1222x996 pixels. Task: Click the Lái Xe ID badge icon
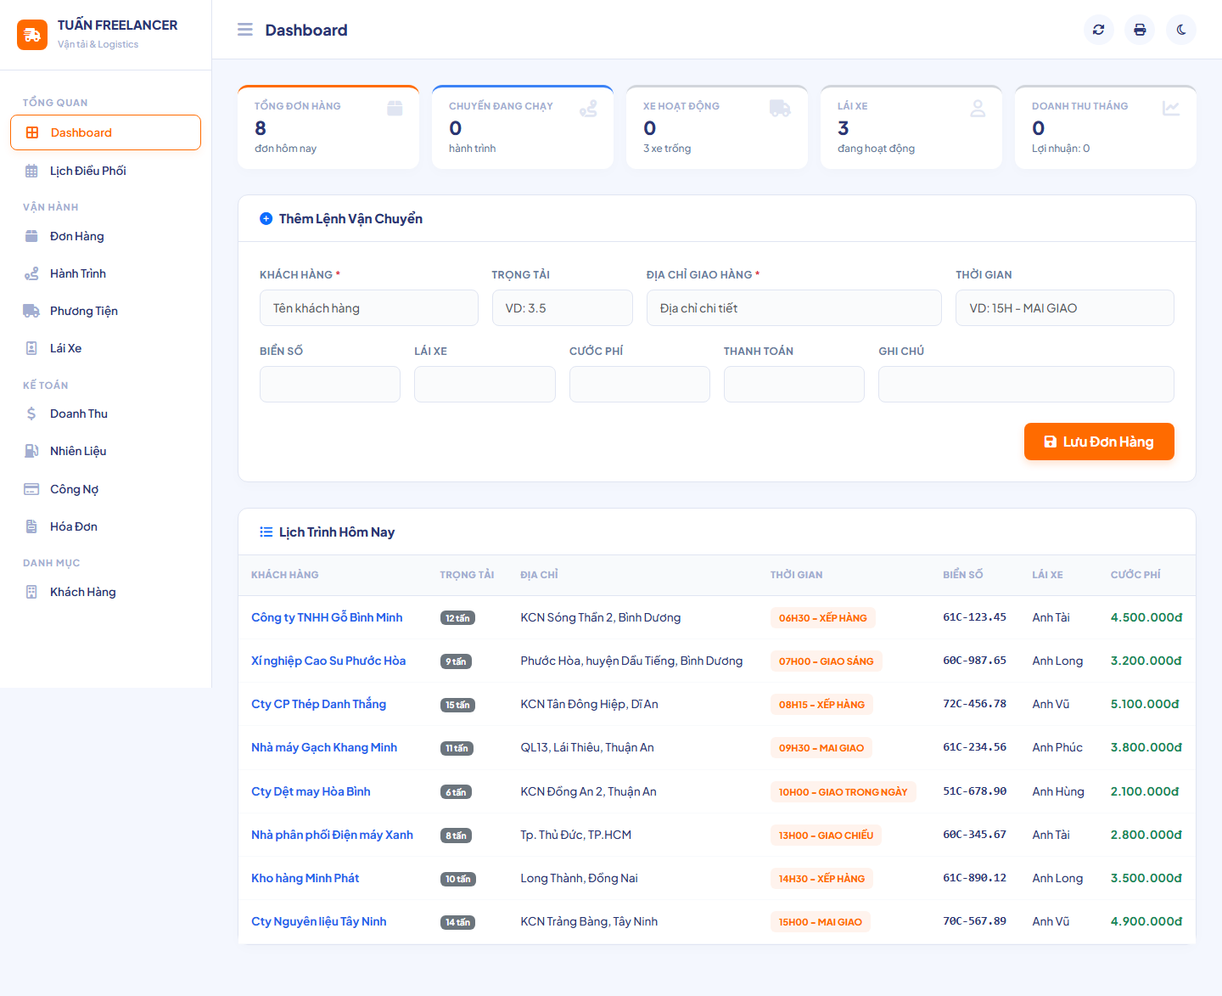pos(31,348)
